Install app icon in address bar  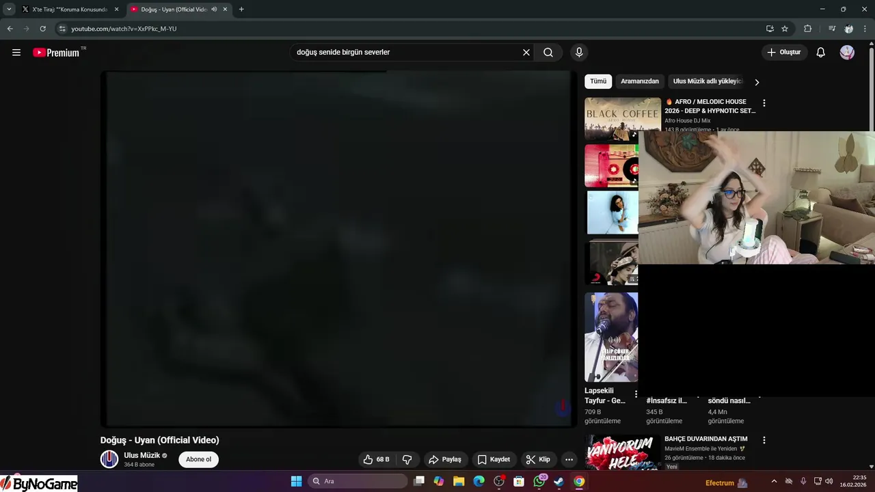coord(770,29)
